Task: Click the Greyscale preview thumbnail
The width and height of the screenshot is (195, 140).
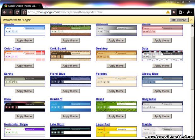Action: [x=162, y=106]
